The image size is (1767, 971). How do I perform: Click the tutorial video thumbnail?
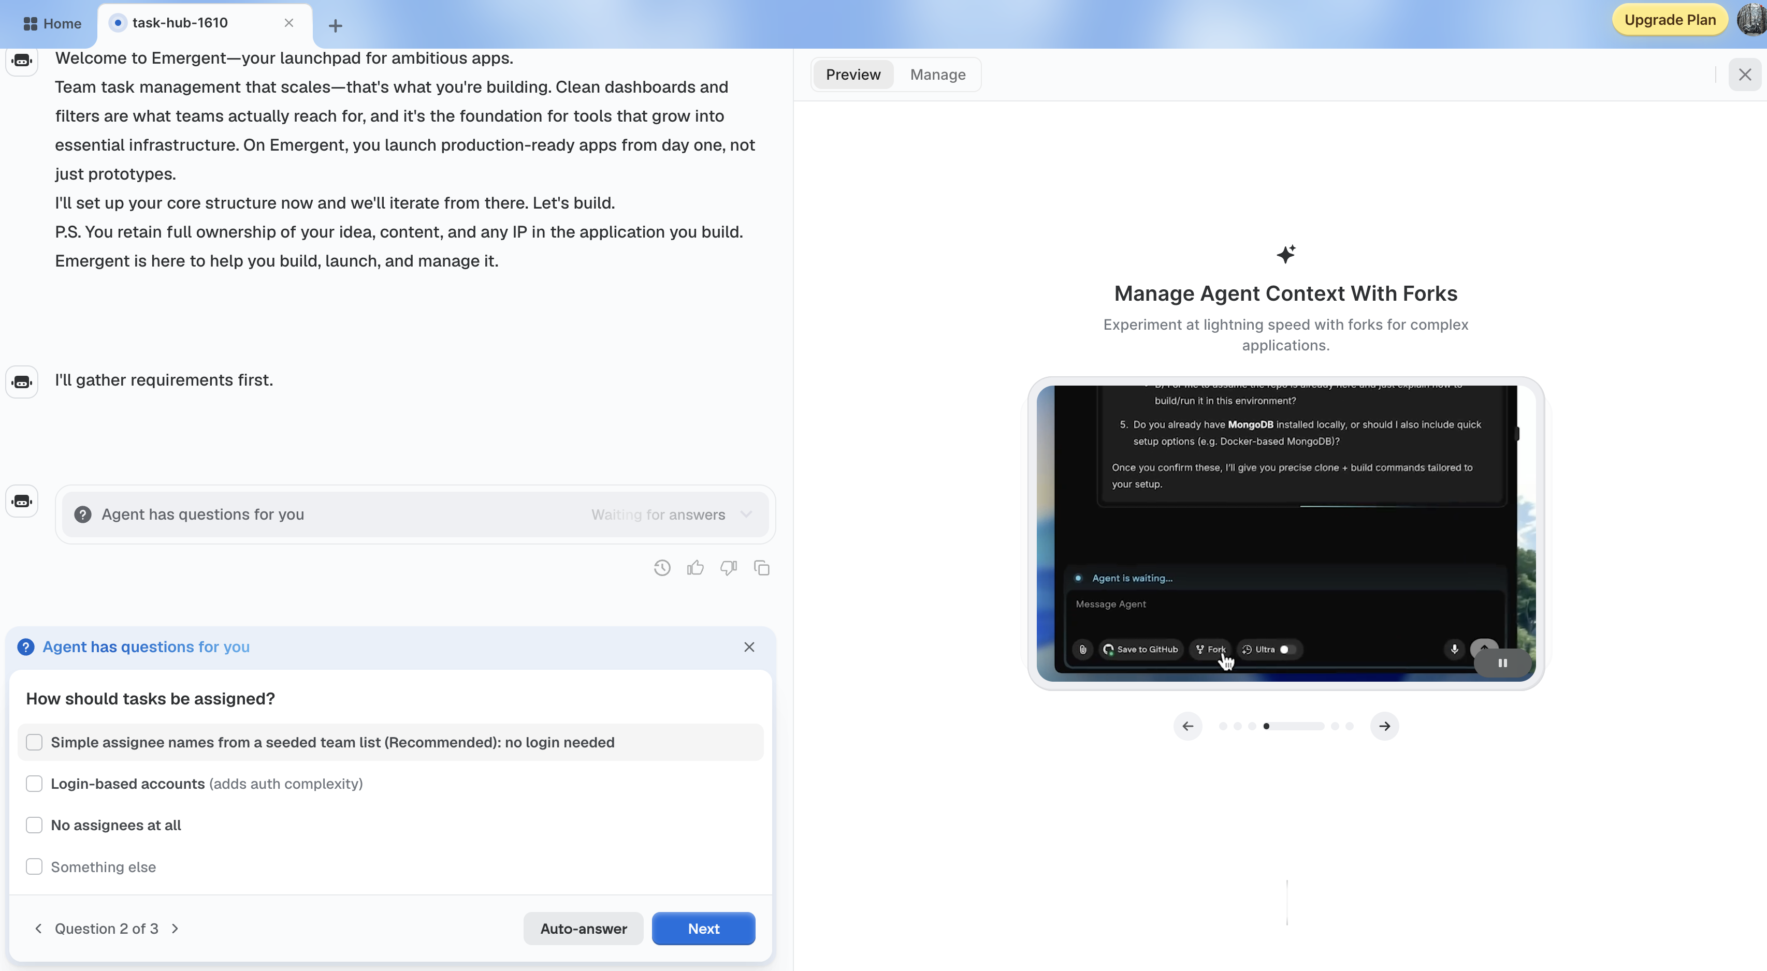tap(1285, 533)
